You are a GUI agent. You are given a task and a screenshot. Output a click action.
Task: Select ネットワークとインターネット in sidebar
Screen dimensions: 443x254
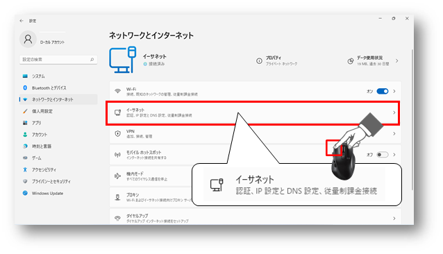pyautogui.click(x=58, y=100)
